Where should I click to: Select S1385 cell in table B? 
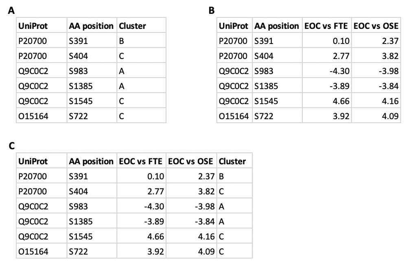tap(266, 86)
